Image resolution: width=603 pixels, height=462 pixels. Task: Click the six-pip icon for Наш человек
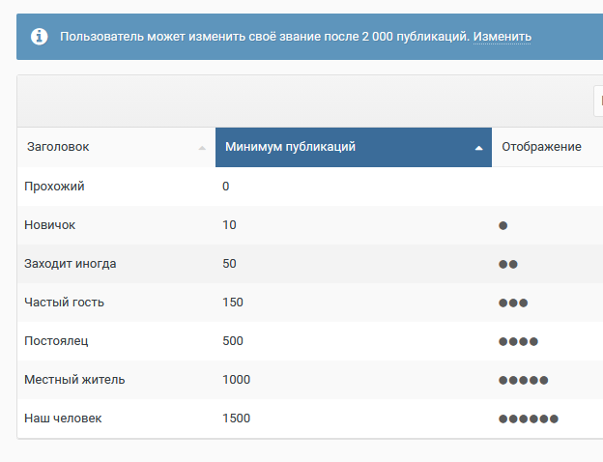pos(529,419)
